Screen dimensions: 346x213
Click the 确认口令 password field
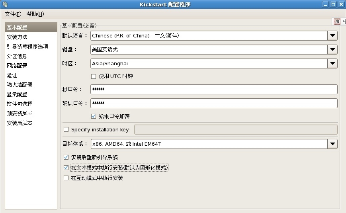(x=214, y=103)
